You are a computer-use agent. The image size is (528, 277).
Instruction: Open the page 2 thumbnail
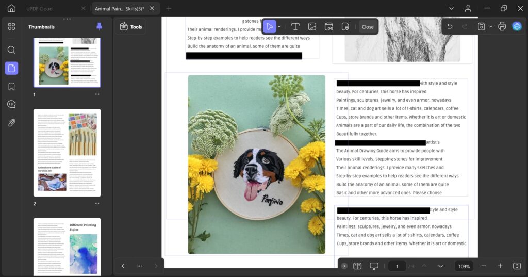tap(67, 153)
